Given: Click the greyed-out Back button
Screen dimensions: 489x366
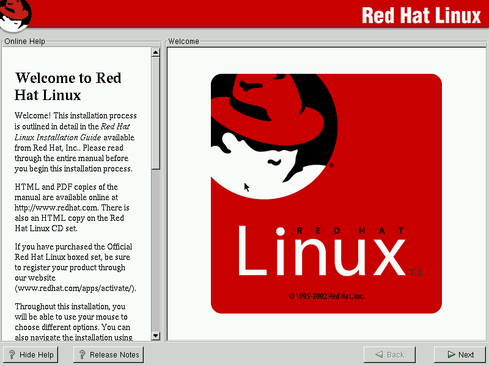Looking at the screenshot, I should tap(389, 355).
